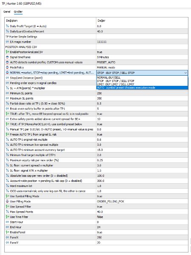Click the Daily Profit Target double-type icon
The width and height of the screenshot is (191, 255).
click(x=7, y=26)
